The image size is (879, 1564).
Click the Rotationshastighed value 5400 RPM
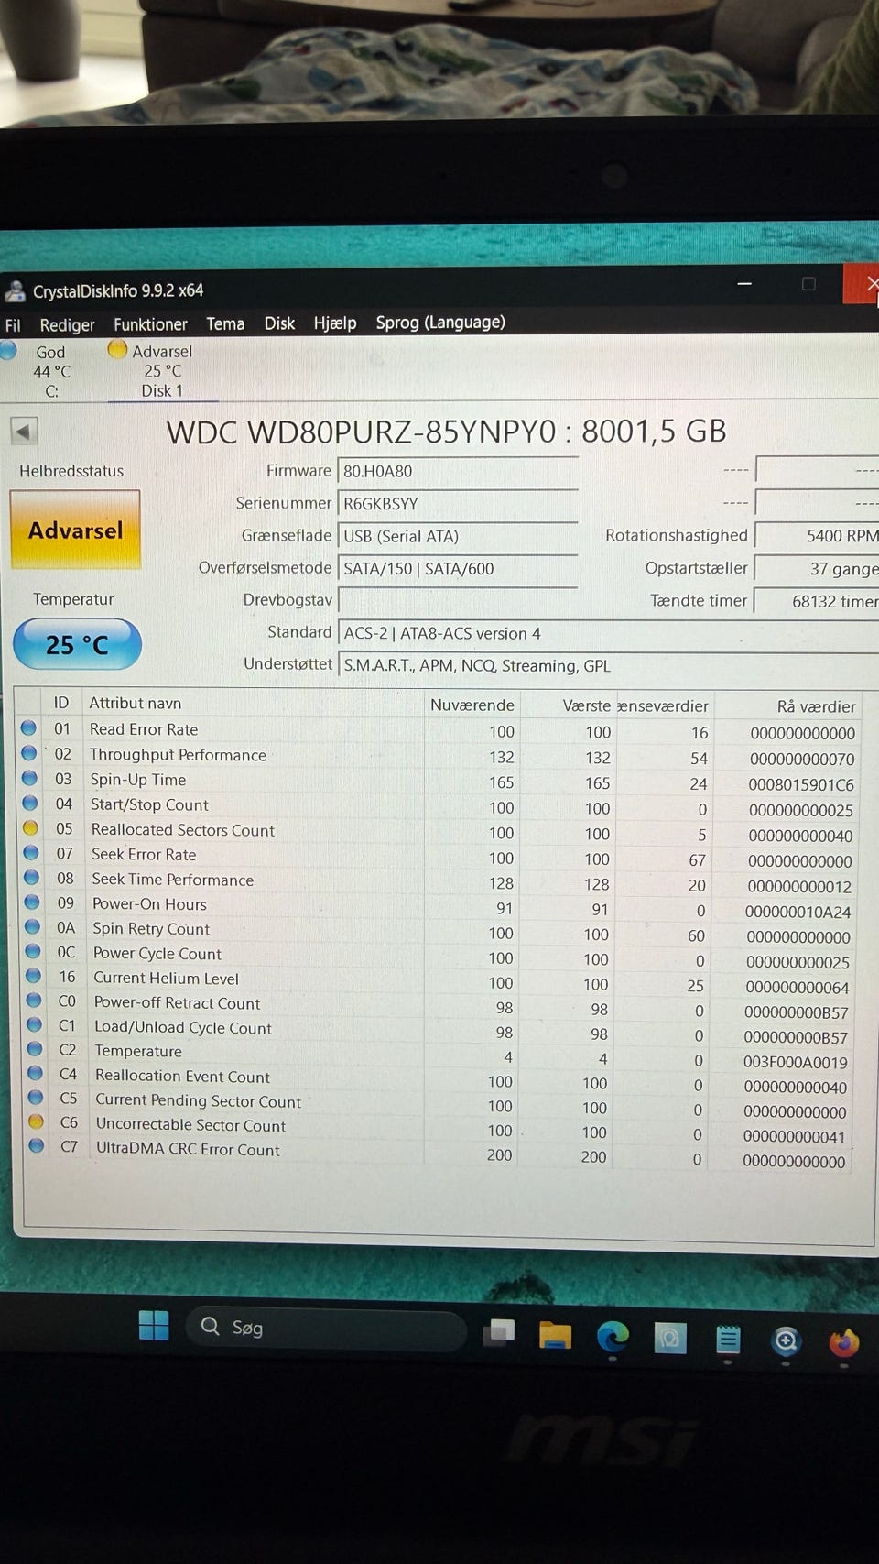pyautogui.click(x=817, y=535)
